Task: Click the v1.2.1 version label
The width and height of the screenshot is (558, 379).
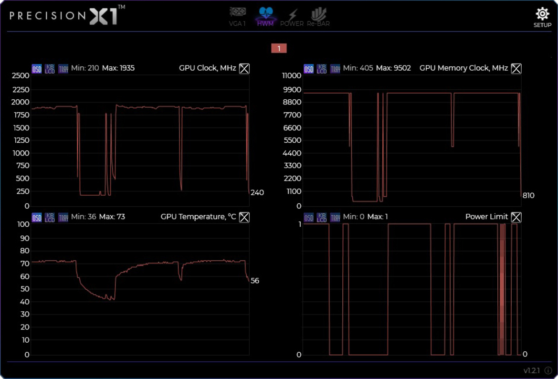Action: click(x=532, y=370)
